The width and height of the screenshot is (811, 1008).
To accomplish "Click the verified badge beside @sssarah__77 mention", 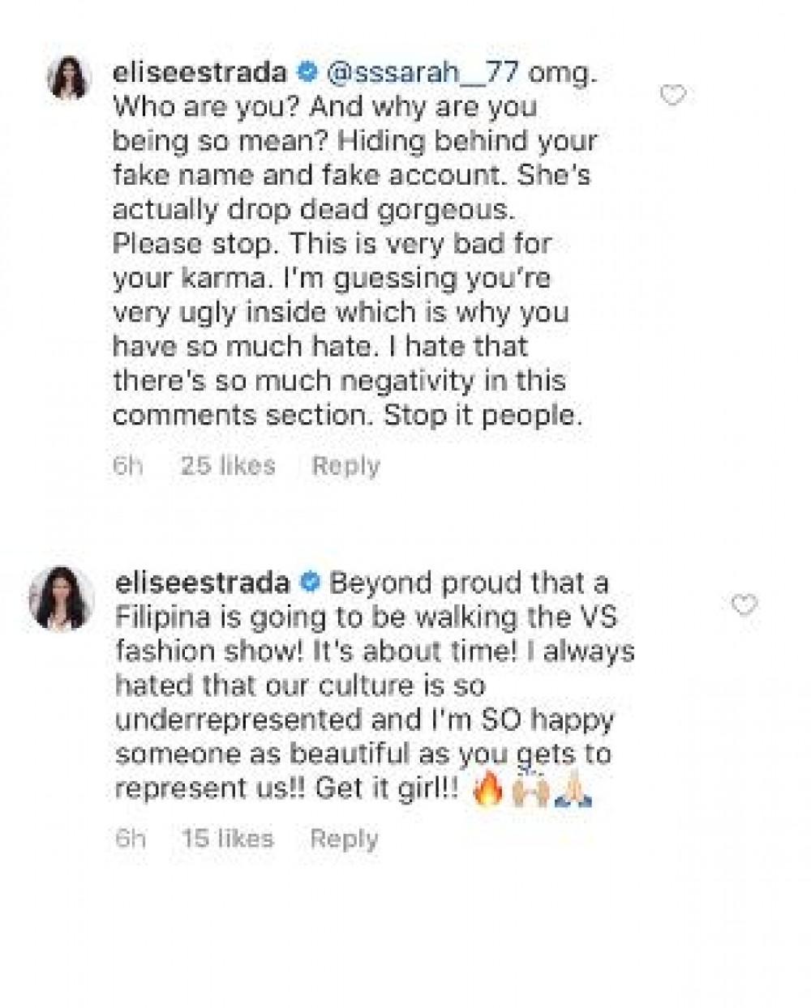I will coord(307,73).
